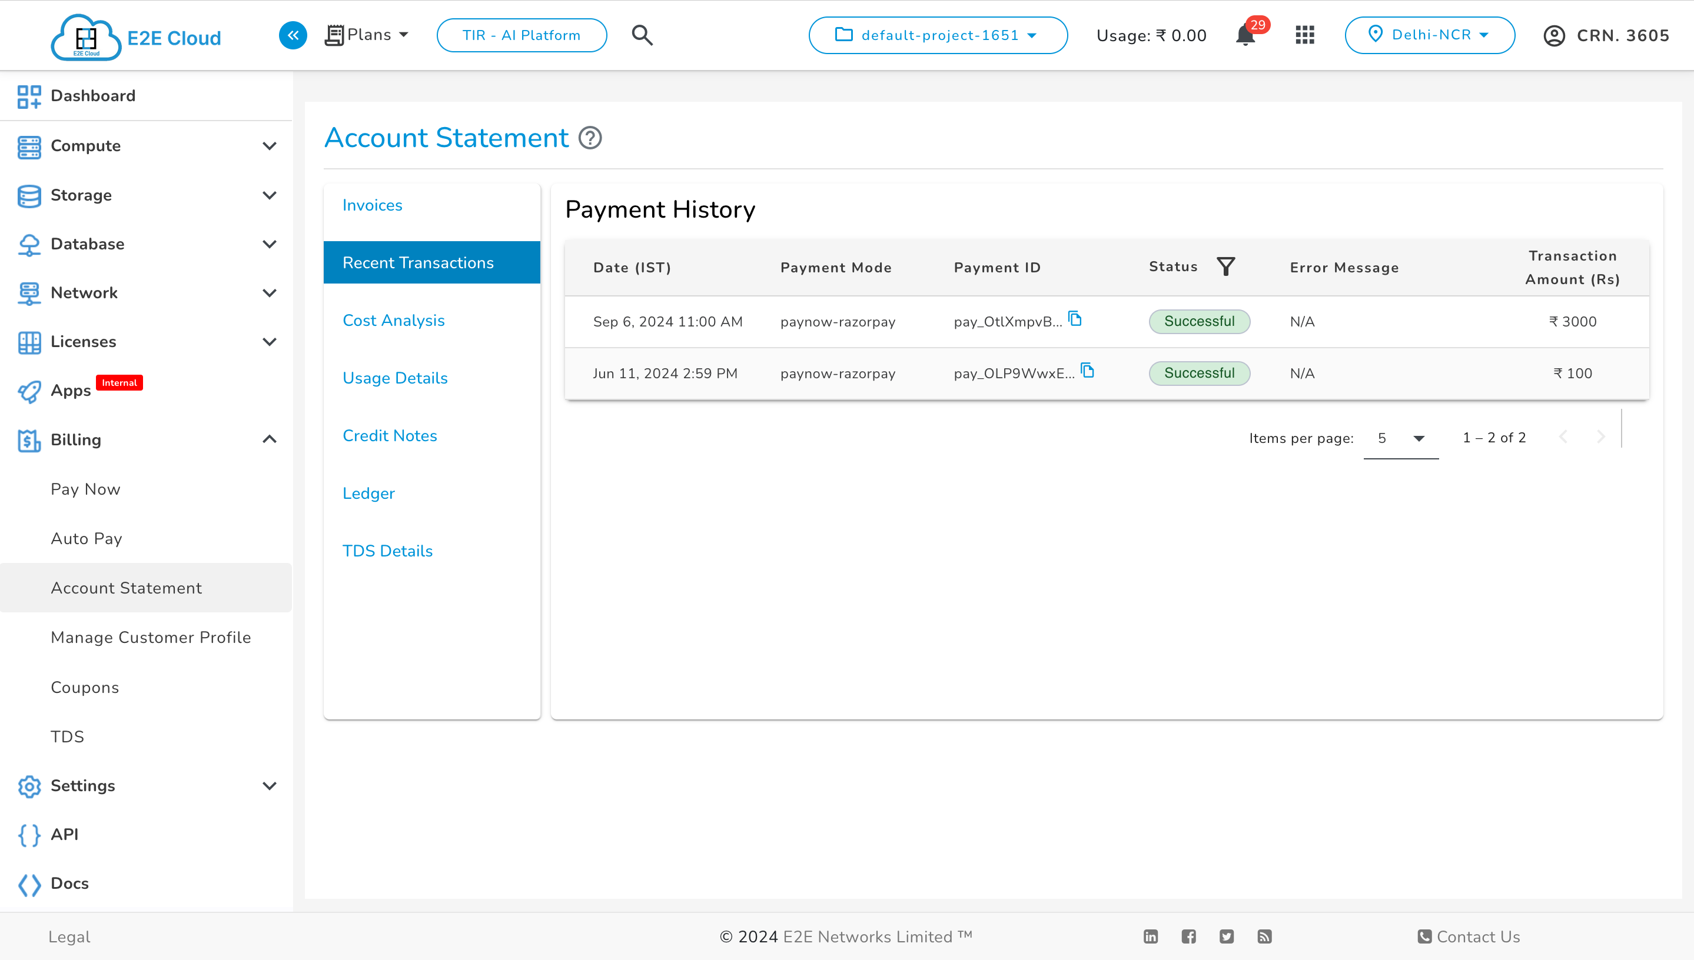Click the E2E Cloud logo

click(x=136, y=37)
